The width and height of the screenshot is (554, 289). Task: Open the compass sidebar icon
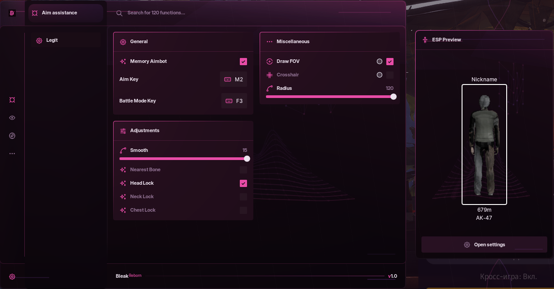tap(12, 136)
